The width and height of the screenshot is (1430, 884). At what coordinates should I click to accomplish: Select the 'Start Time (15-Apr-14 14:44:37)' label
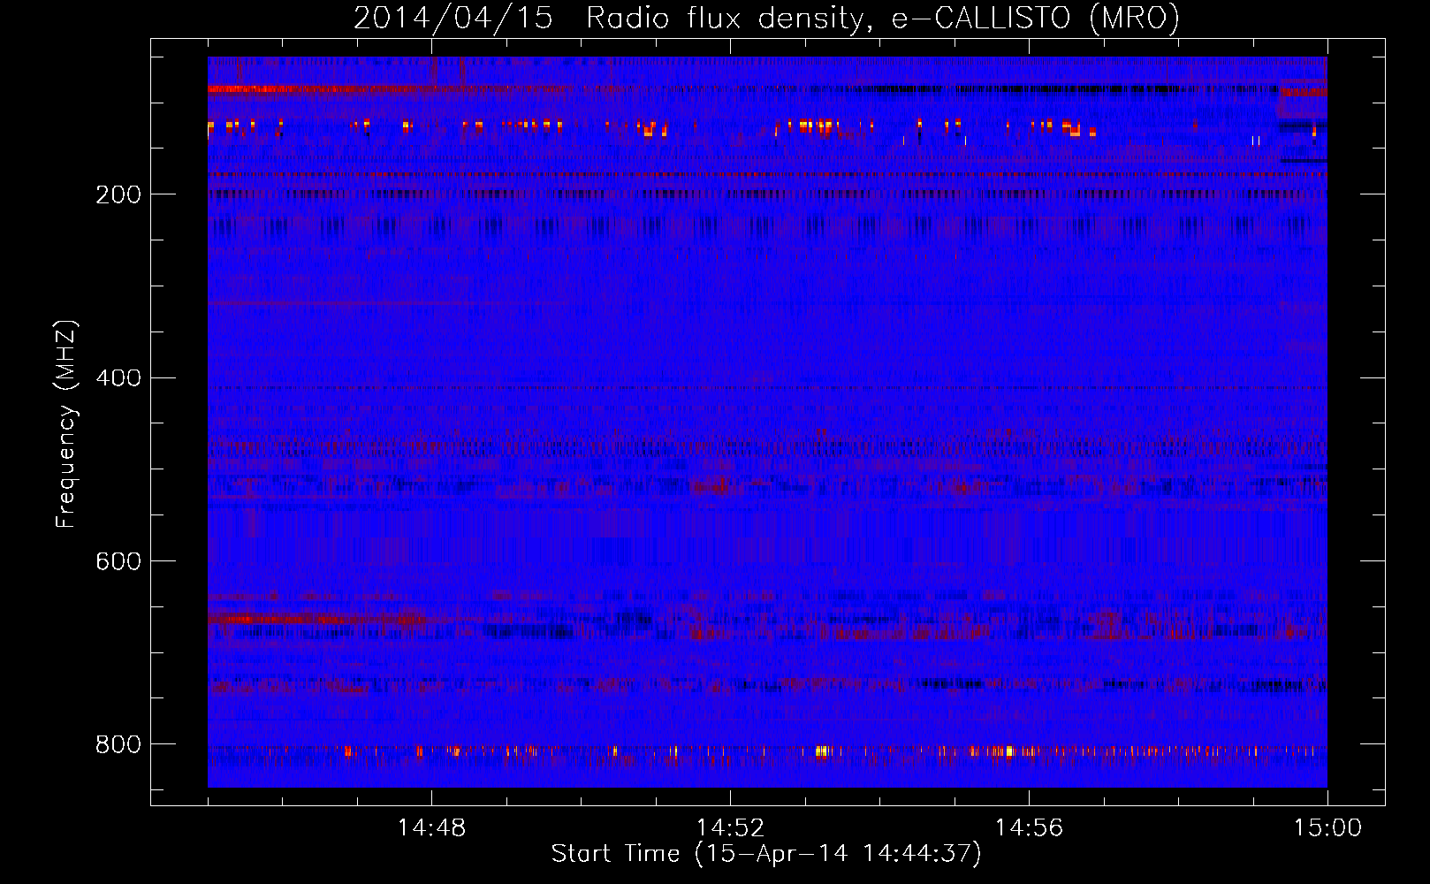(x=766, y=854)
